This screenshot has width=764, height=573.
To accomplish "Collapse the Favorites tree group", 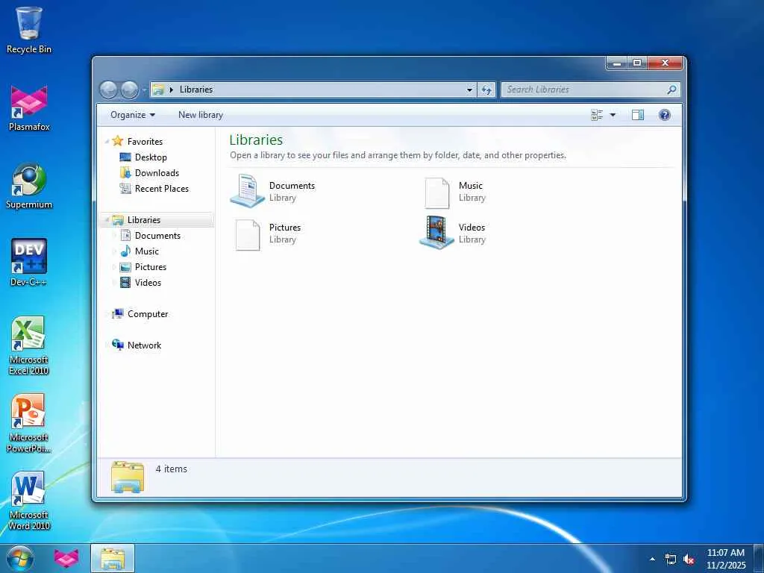I will click(107, 142).
